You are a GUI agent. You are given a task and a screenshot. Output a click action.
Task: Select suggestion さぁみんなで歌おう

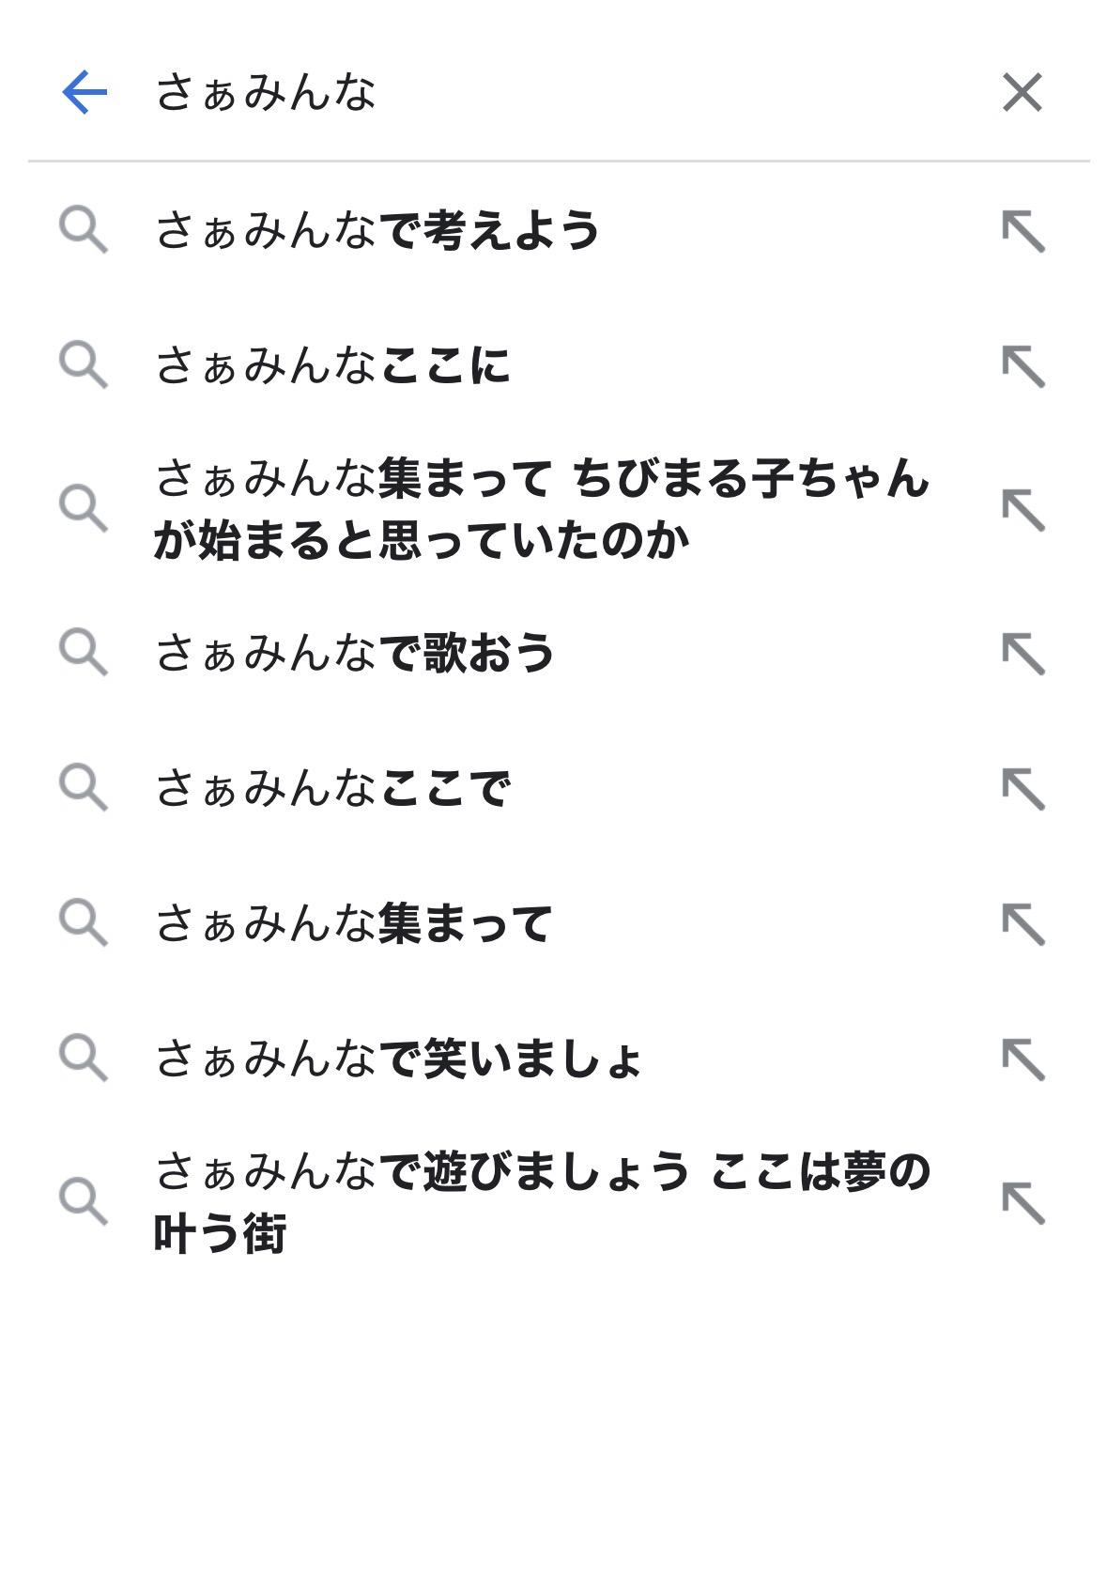[355, 653]
